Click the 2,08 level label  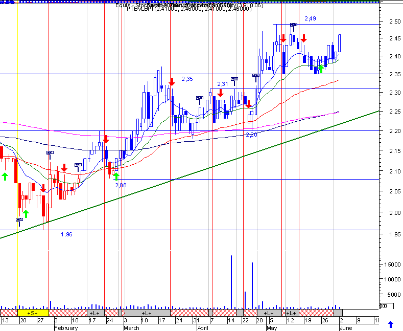[121, 185]
